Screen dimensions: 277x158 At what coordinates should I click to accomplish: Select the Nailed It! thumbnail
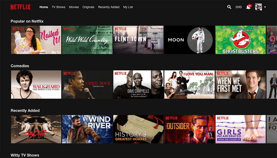36,40
